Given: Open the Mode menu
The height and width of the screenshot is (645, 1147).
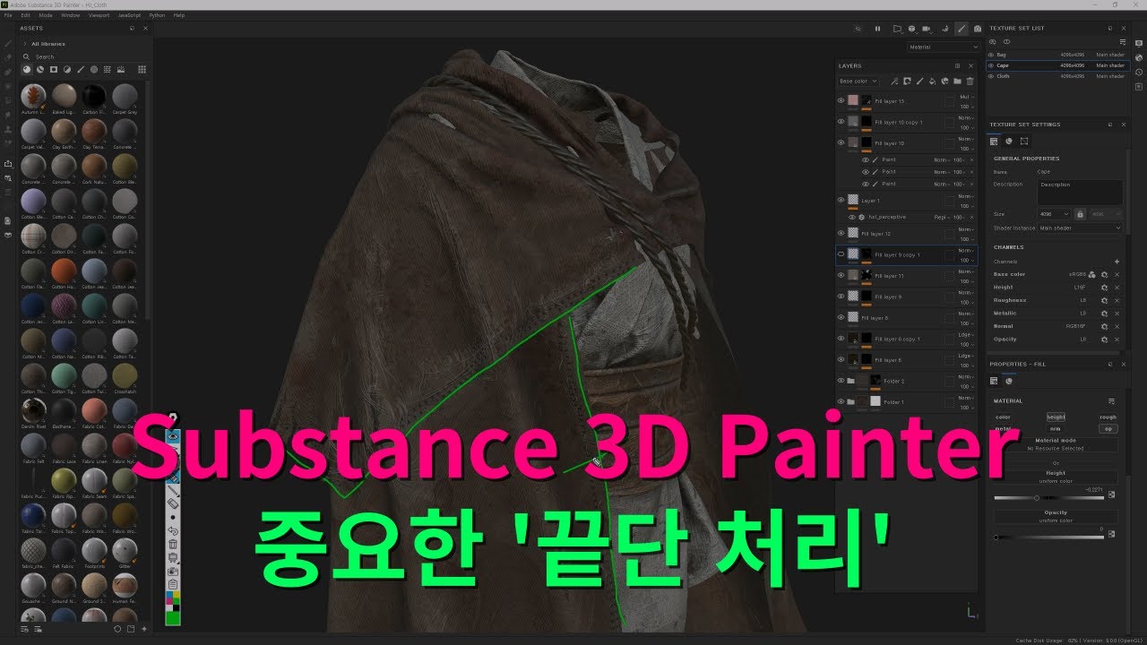Looking at the screenshot, I should (x=46, y=15).
